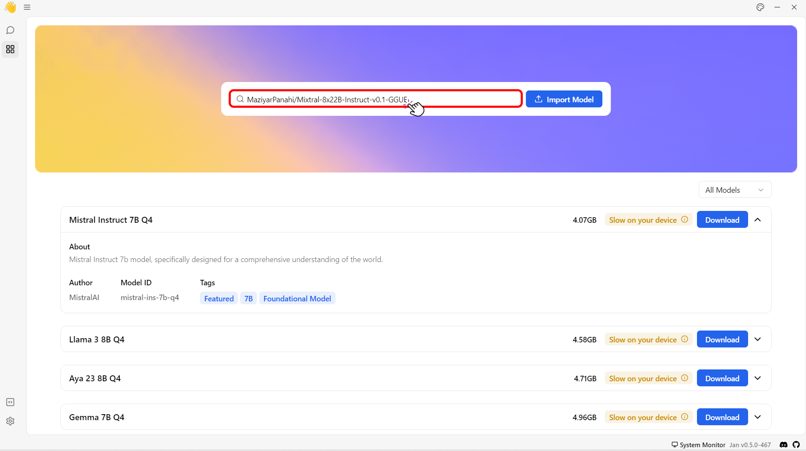The height and width of the screenshot is (451, 806).
Task: Open the Discord link icon
Action: point(784,445)
